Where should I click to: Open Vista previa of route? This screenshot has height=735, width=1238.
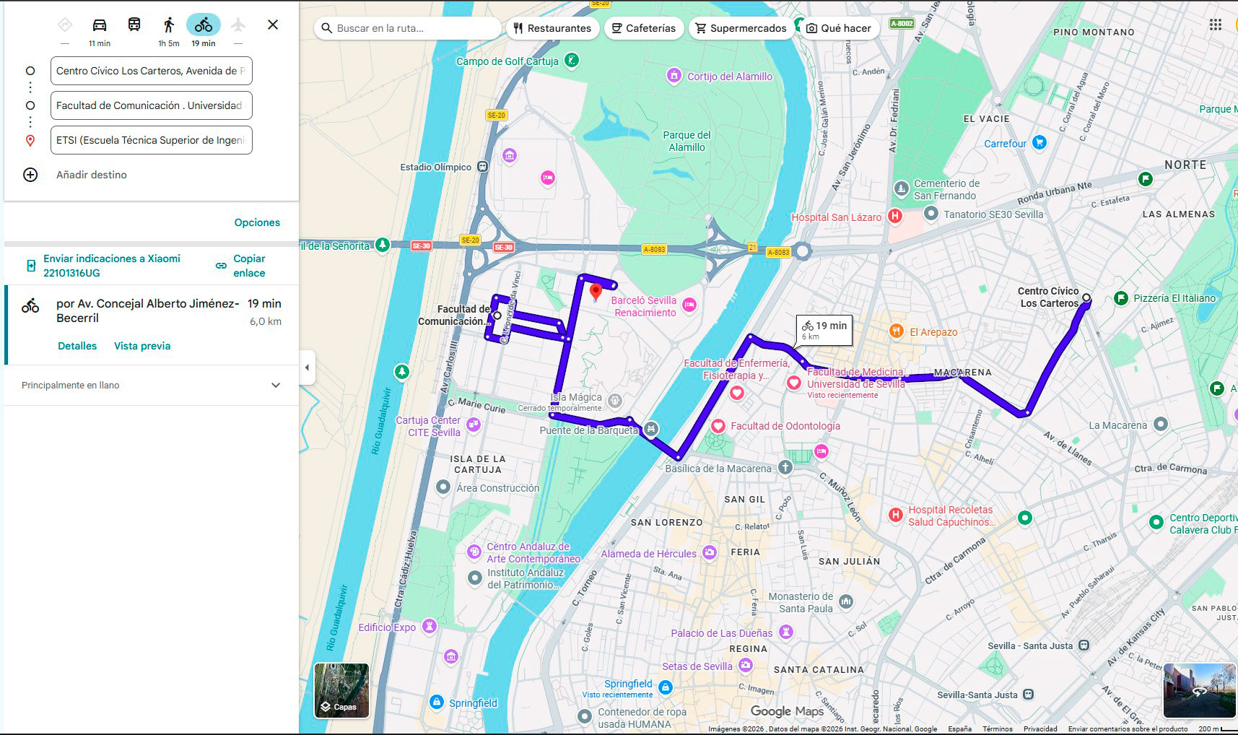coord(142,346)
